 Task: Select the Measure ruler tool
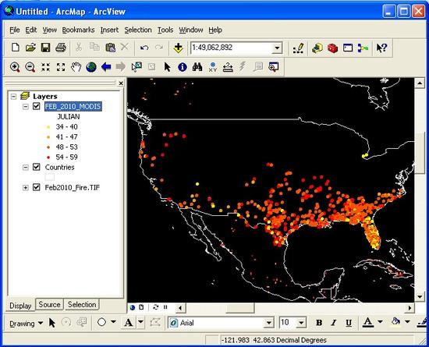click(x=228, y=67)
